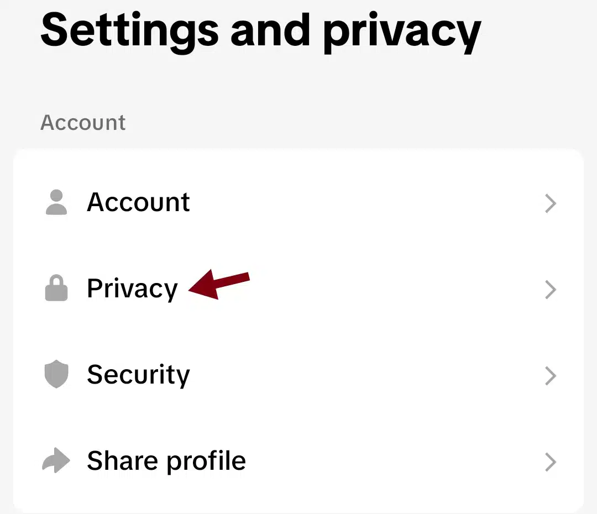Click the gray Account section header
Screen dimensions: 597x514
pyautogui.click(x=83, y=123)
